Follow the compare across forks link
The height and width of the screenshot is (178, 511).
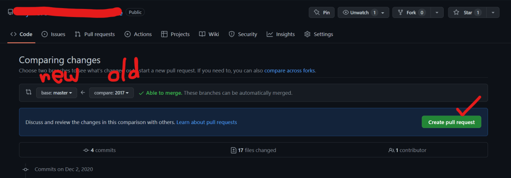coord(290,70)
